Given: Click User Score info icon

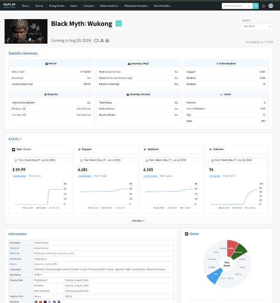Looking at the screenshot, I should click(x=25, y=115).
